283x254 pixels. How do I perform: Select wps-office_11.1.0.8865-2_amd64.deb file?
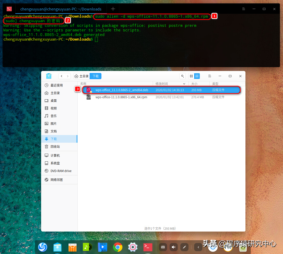[161, 90]
